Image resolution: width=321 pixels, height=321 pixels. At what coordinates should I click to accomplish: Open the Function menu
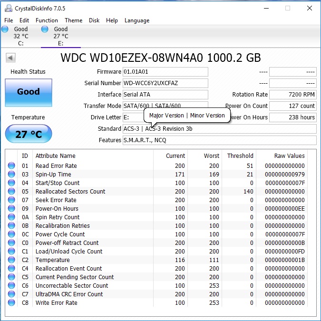tap(47, 20)
